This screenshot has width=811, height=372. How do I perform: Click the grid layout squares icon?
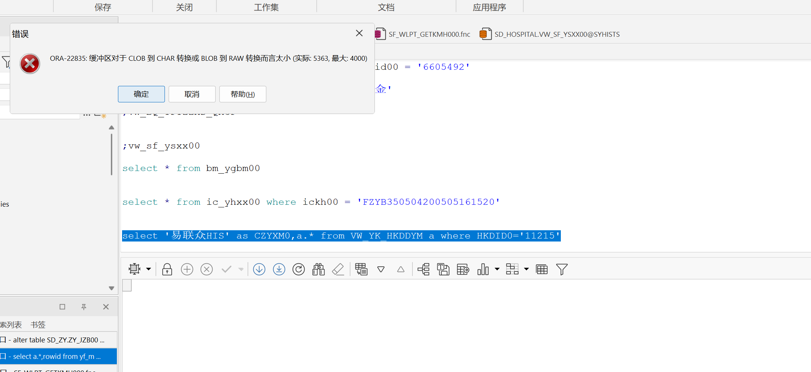512,269
